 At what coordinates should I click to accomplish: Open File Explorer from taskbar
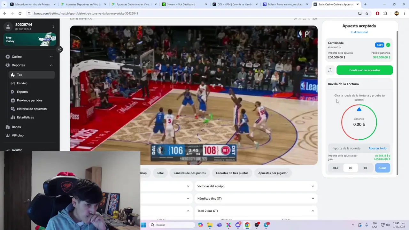[210, 225]
